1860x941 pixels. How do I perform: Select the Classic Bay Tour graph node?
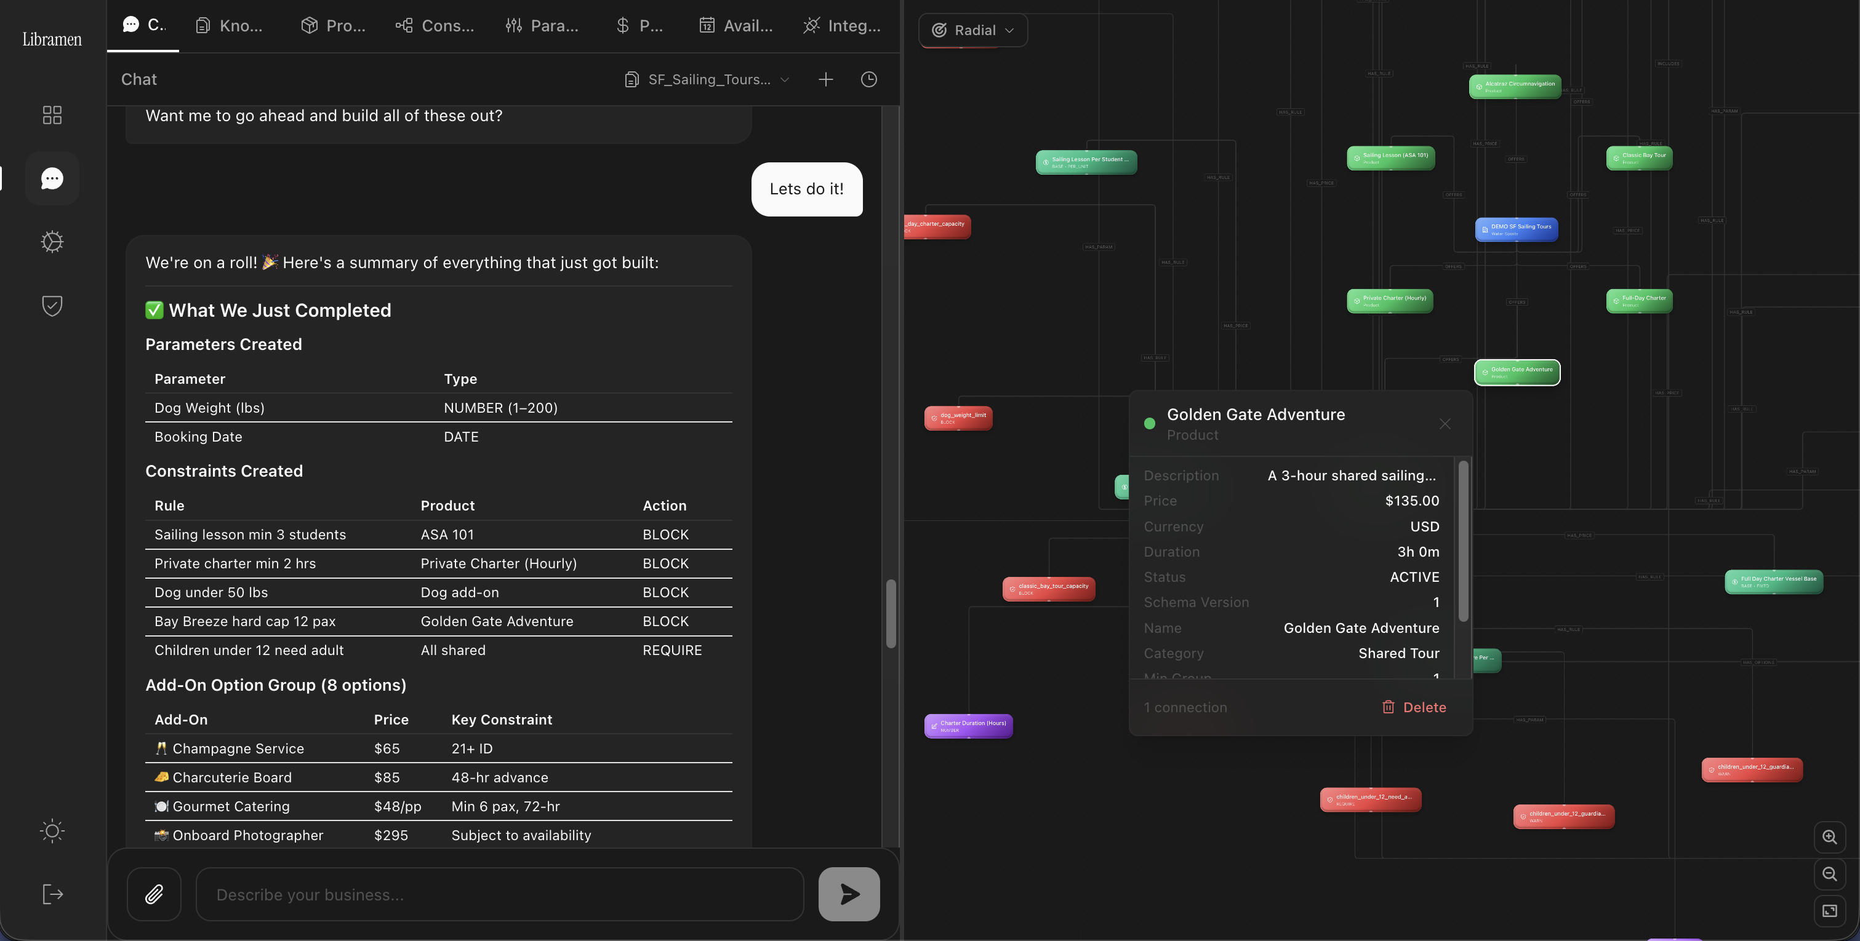[1639, 158]
